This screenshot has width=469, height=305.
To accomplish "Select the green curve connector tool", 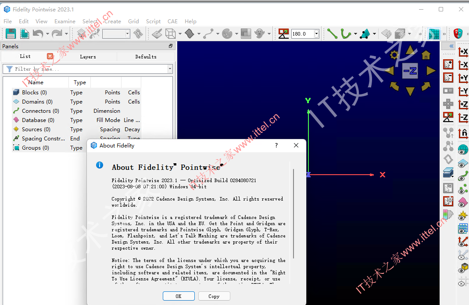I will tap(346, 33).
